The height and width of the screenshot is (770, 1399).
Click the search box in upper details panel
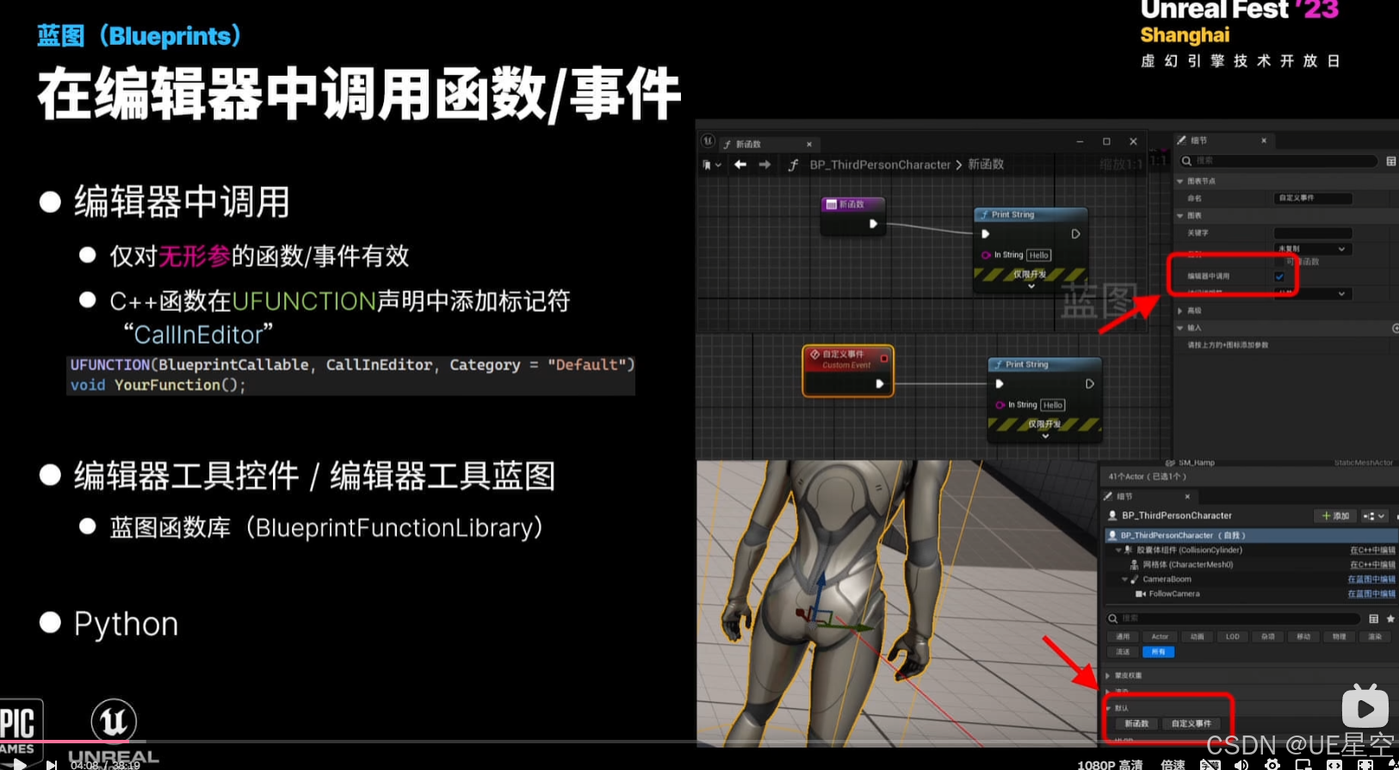tap(1278, 161)
